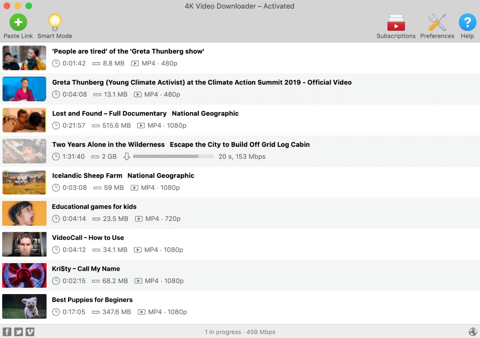Click the Twitter icon in status bar
Viewport: 480px width, 338px height.
pos(19,332)
